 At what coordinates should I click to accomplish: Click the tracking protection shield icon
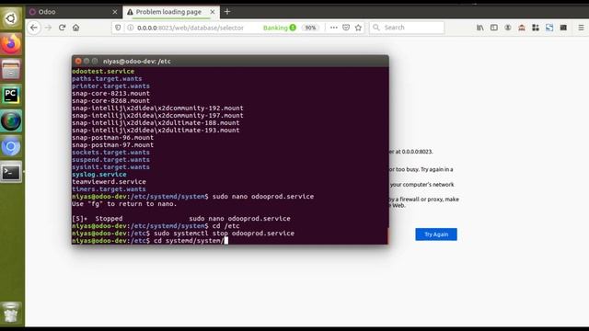[x=118, y=28]
